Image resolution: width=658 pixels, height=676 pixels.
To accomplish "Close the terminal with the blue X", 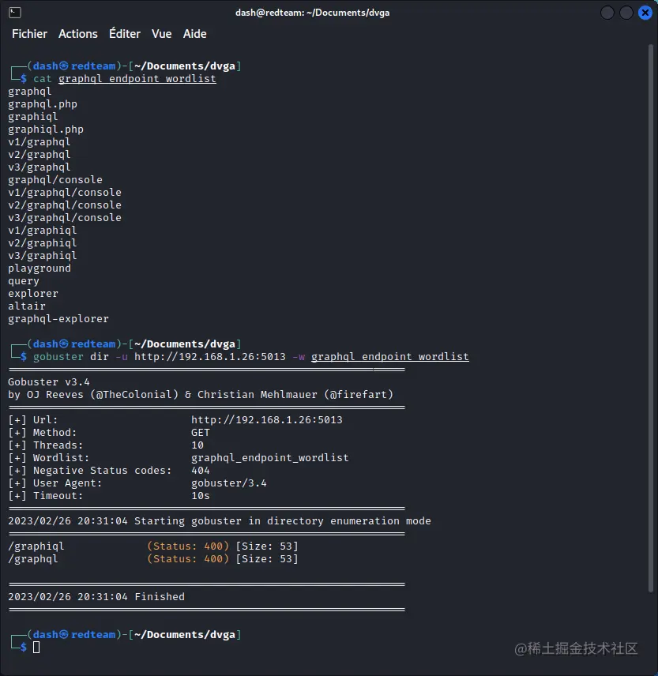I will pyautogui.click(x=645, y=13).
